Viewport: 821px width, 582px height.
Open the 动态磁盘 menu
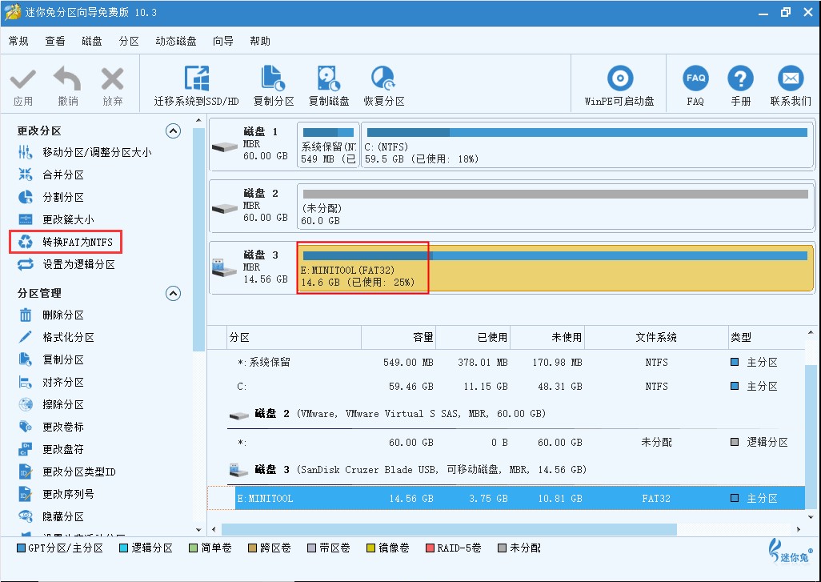[x=176, y=41]
